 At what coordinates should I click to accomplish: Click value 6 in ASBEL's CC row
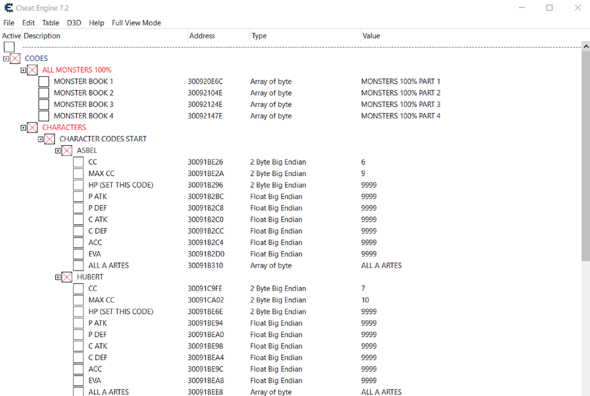[363, 162]
